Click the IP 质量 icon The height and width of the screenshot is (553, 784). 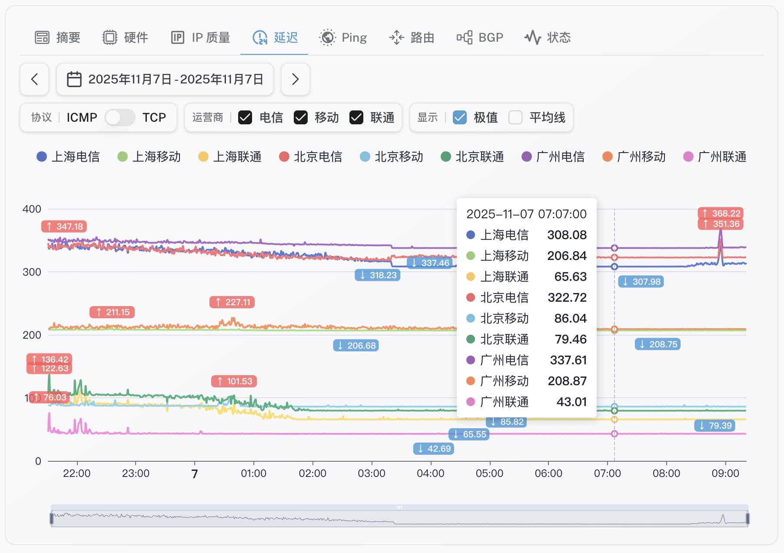click(178, 38)
